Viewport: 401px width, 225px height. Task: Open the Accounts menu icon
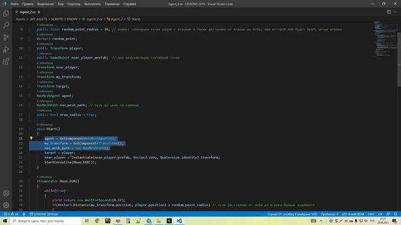click(x=6, y=193)
